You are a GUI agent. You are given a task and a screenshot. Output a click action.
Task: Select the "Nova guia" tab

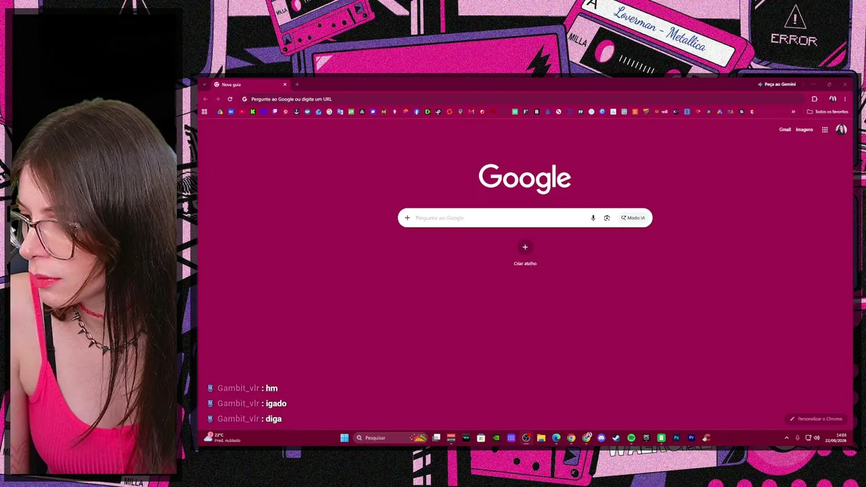tap(250, 85)
